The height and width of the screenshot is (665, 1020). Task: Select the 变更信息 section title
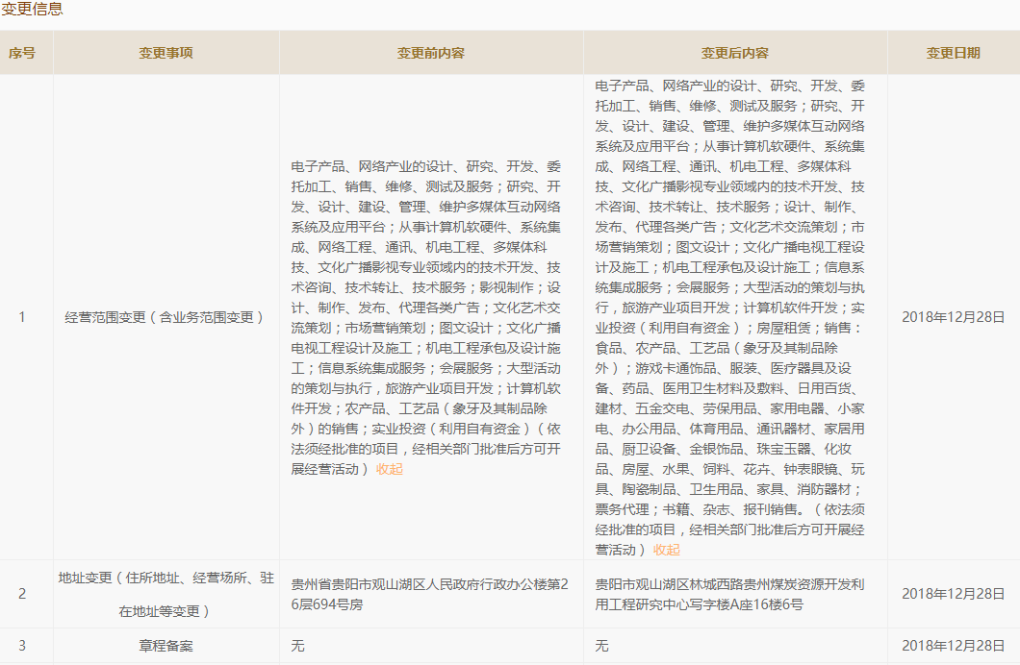pos(32,9)
